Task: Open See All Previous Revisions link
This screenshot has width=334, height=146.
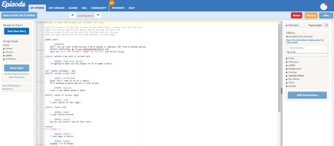Action: (11, 87)
